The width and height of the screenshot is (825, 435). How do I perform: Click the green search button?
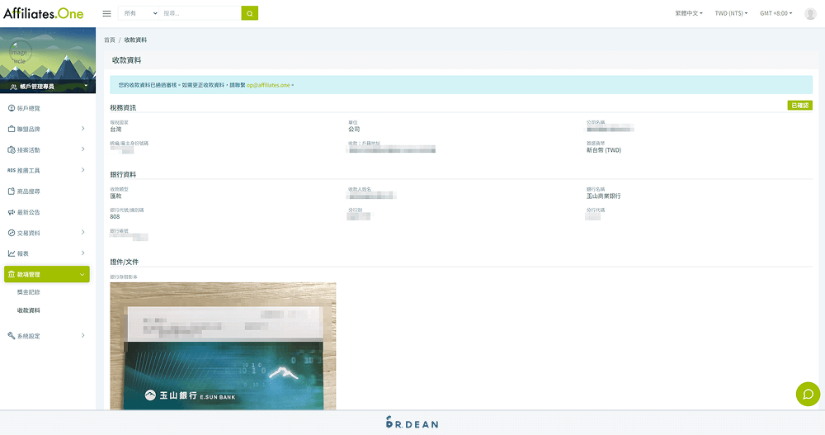[249, 13]
